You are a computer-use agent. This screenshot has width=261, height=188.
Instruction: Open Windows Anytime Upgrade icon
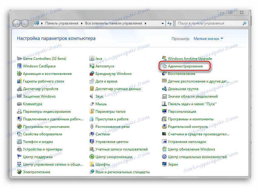click(x=164, y=58)
